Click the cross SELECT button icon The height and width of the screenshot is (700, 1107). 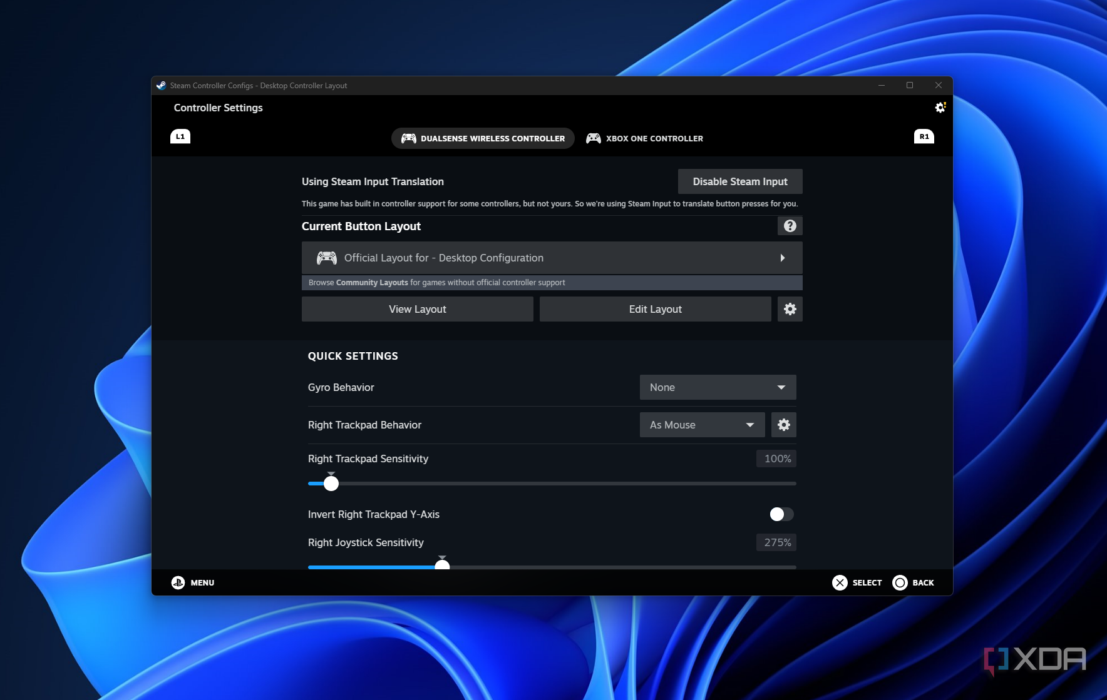tap(840, 582)
